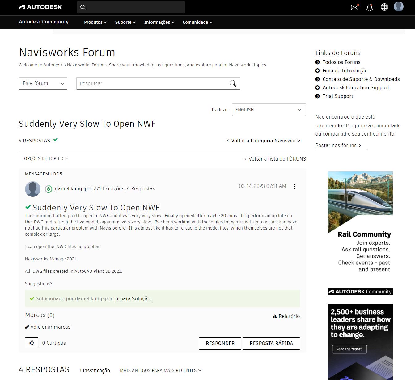Open the Produtos menu
The width and height of the screenshot is (415, 380).
(x=95, y=22)
